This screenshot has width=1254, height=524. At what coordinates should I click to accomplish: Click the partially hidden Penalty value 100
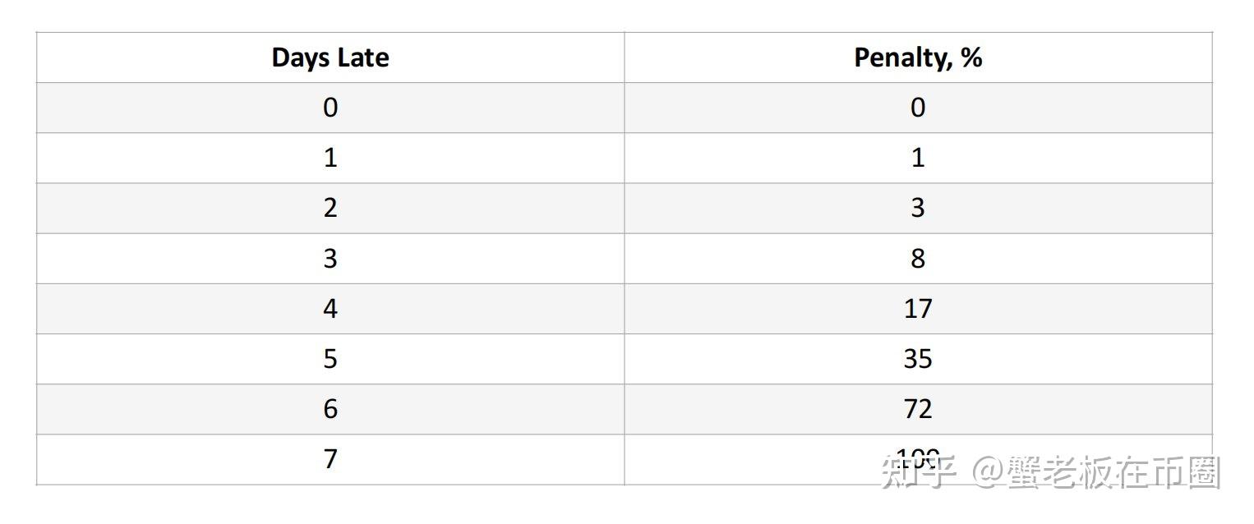[x=918, y=454]
